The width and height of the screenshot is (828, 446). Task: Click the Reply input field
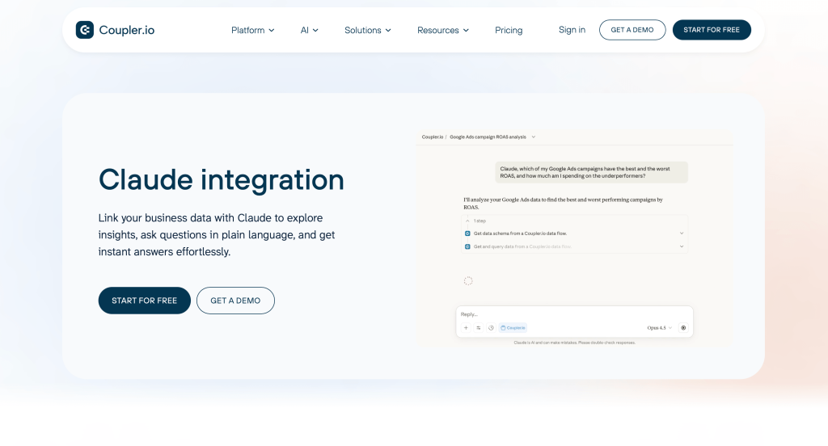point(574,314)
